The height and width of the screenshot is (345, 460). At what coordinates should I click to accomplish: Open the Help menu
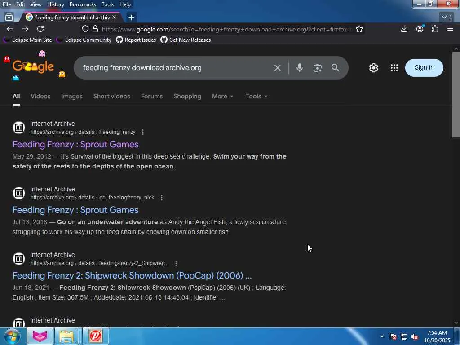click(x=125, y=4)
